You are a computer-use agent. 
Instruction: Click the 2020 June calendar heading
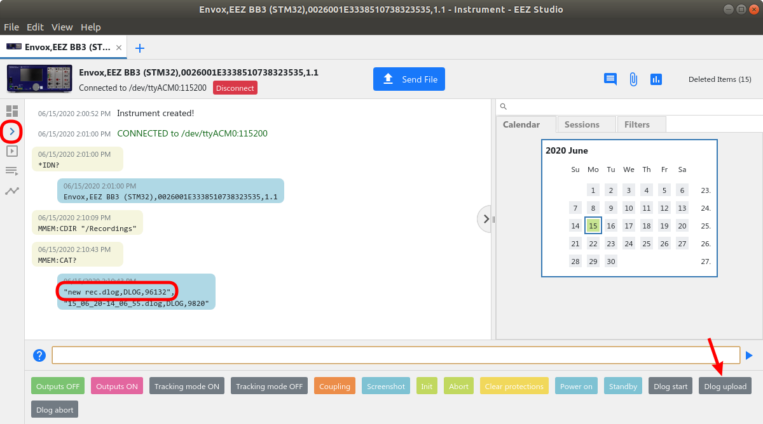coord(567,150)
